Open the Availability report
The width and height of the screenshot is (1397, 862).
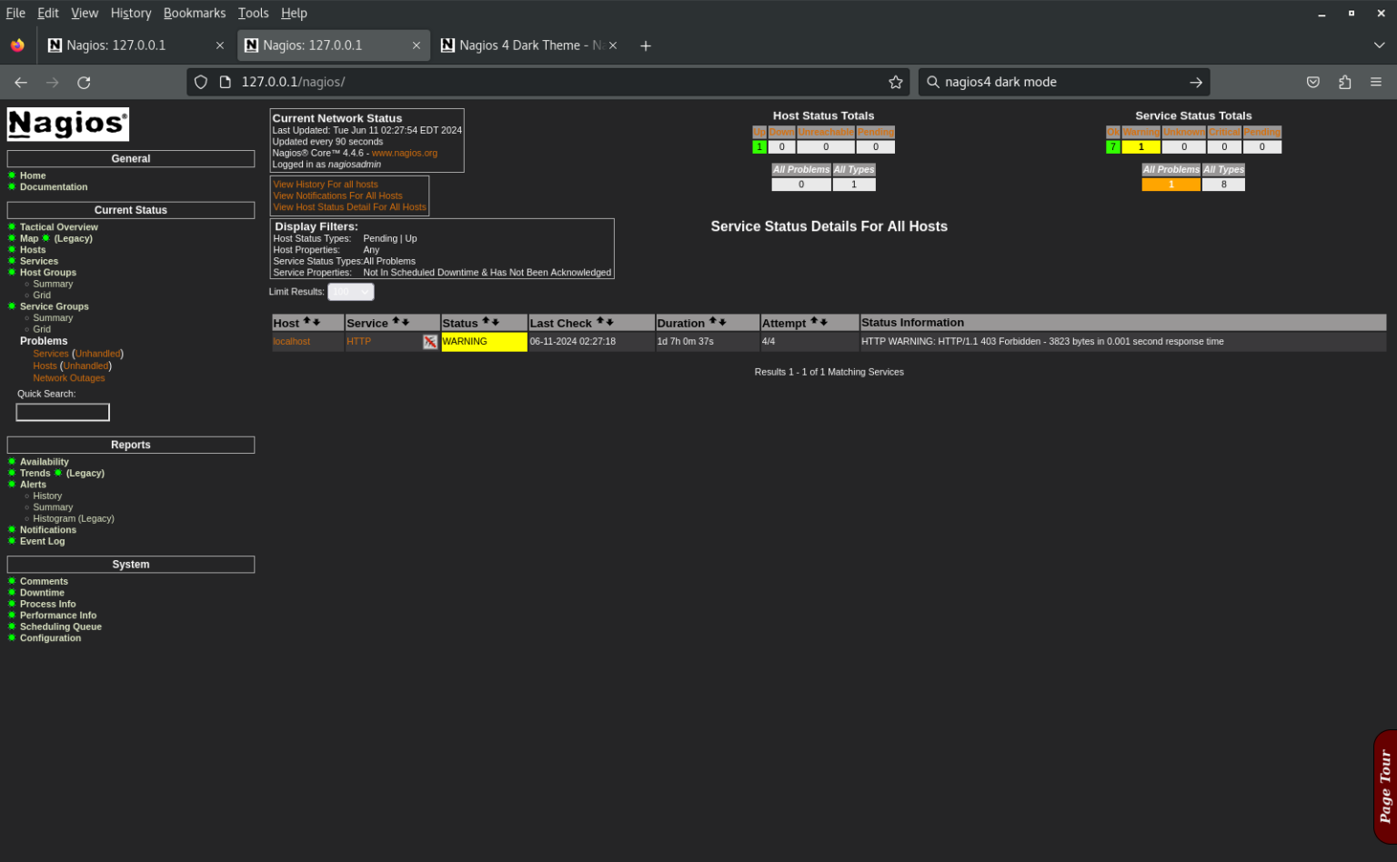coord(45,462)
